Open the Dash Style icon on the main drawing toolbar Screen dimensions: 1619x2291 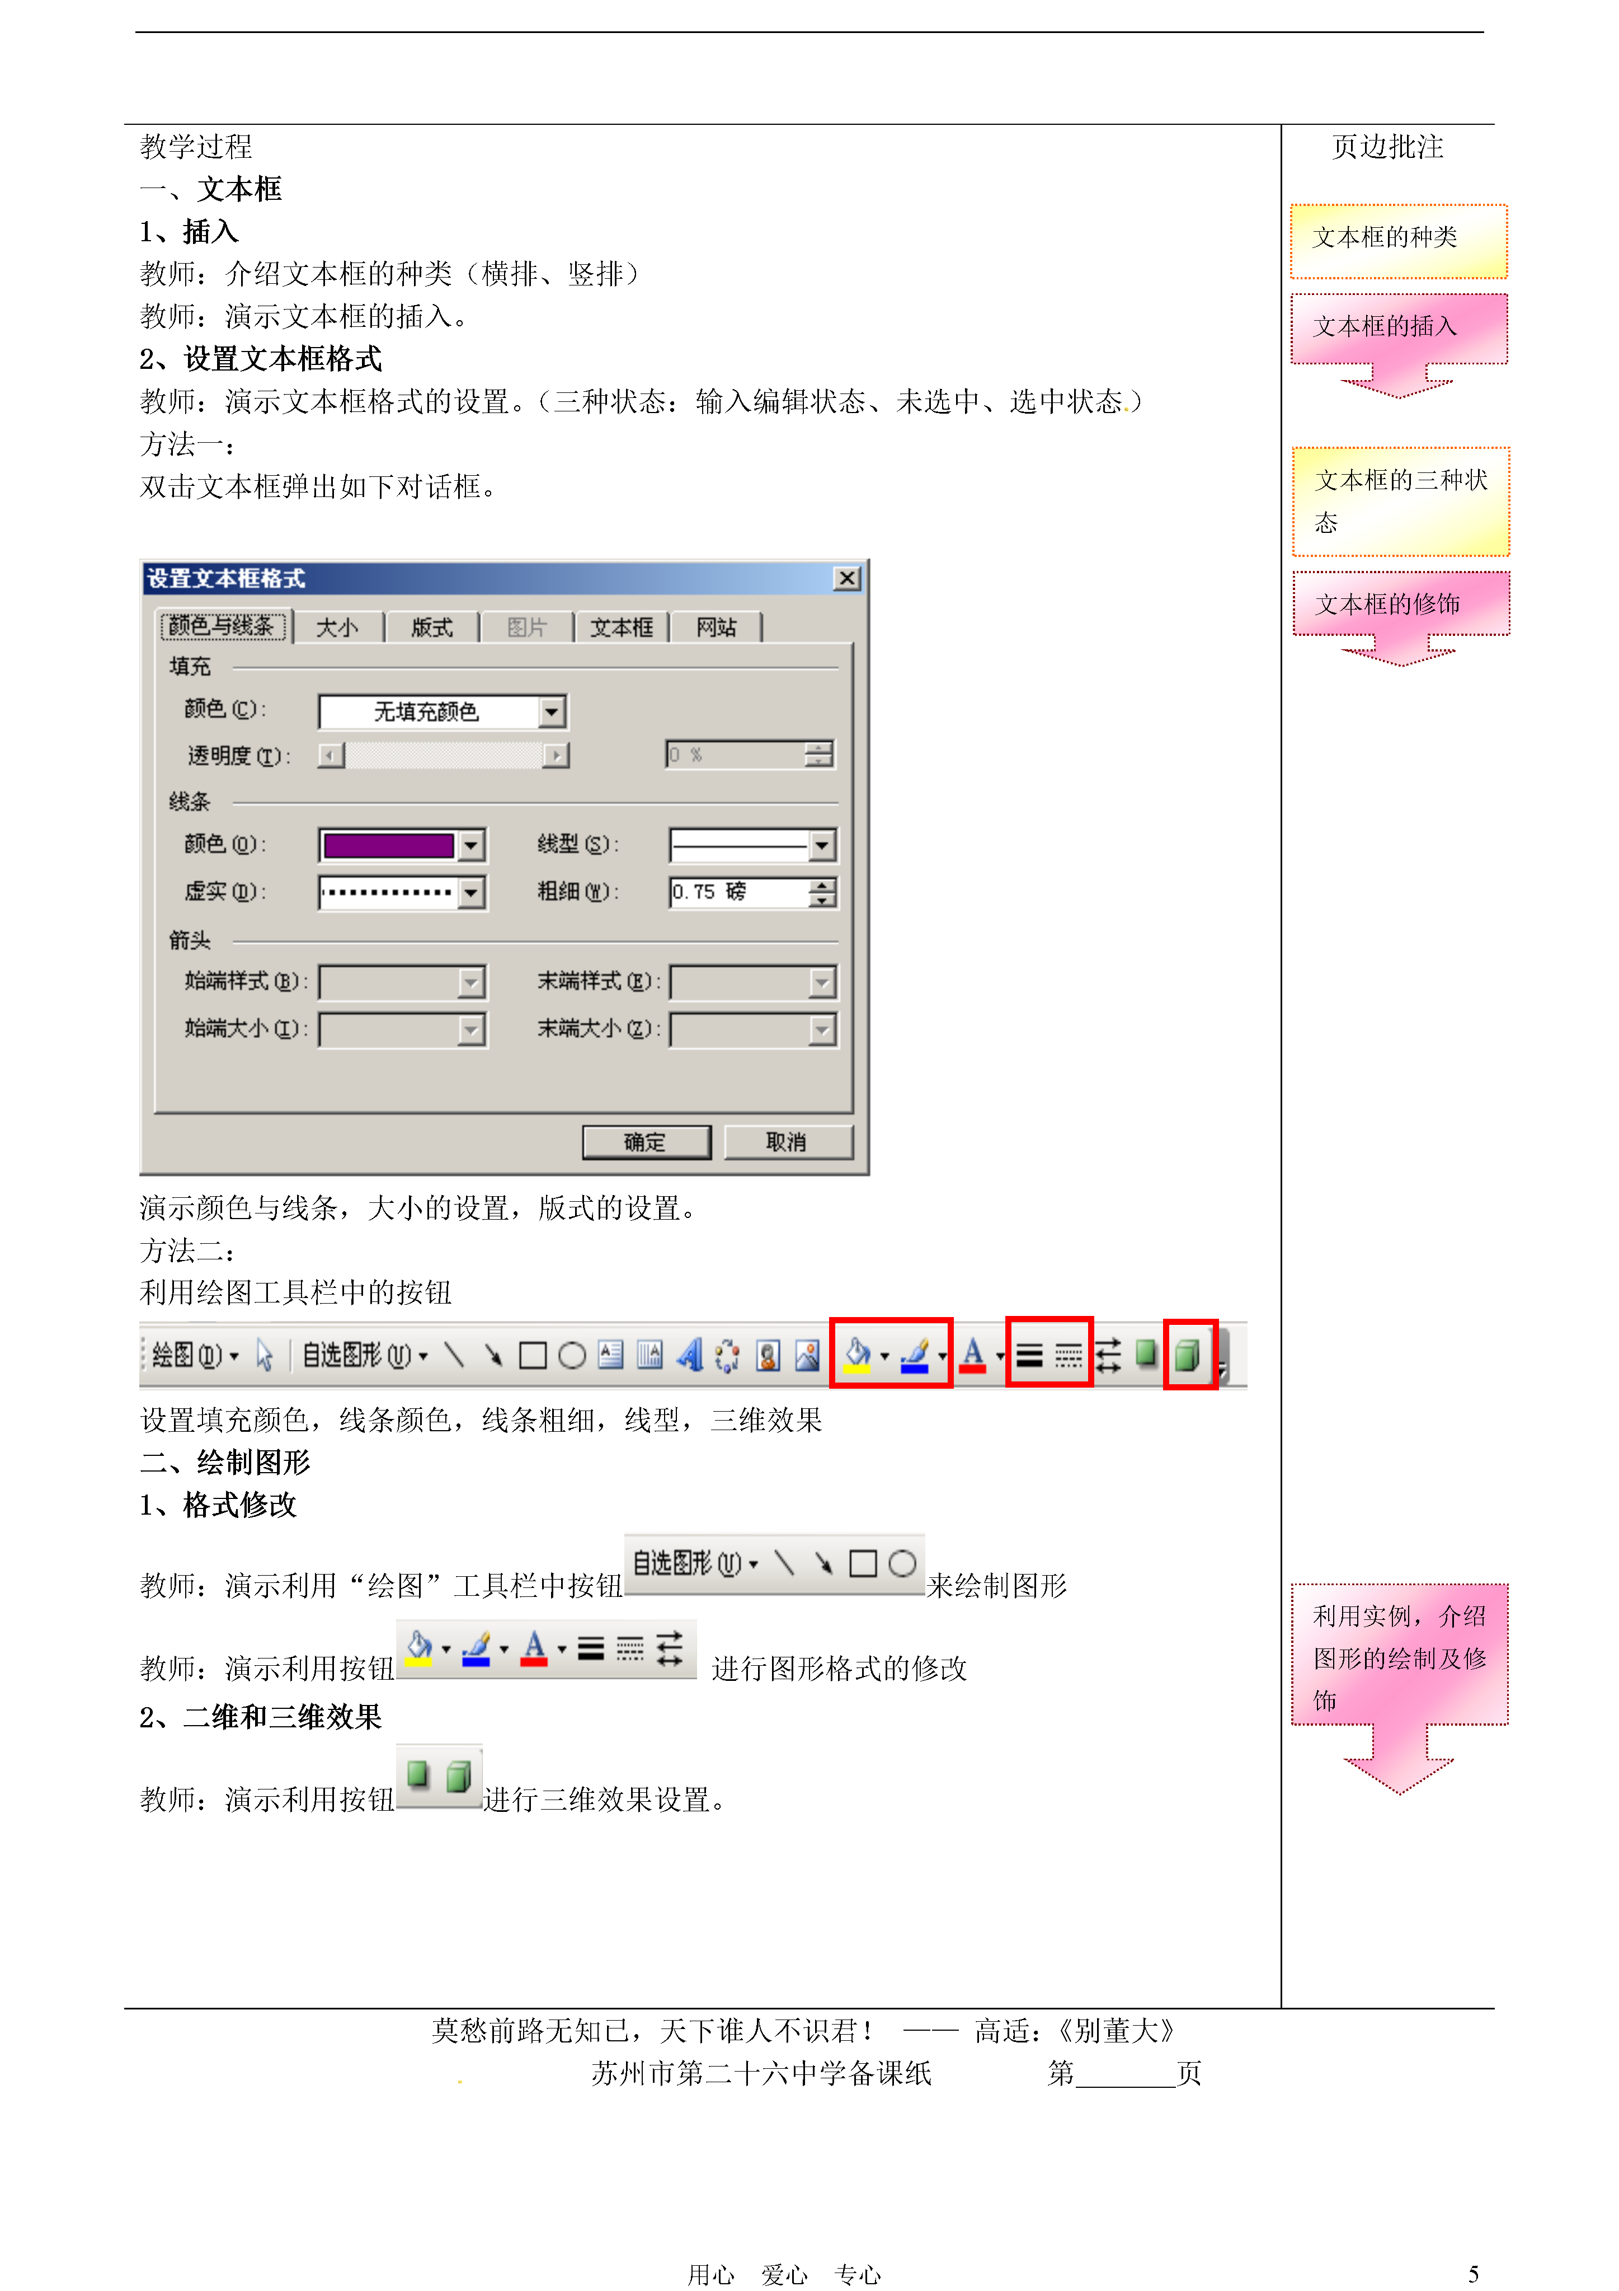pos(1069,1355)
